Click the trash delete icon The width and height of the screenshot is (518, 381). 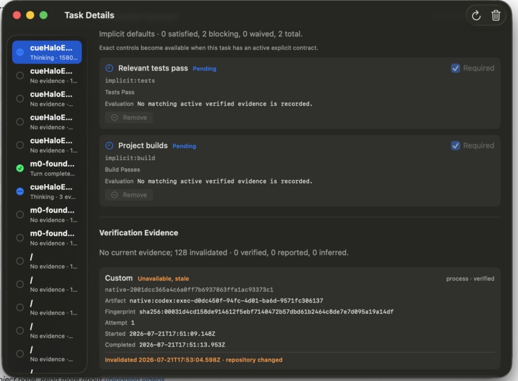(495, 15)
